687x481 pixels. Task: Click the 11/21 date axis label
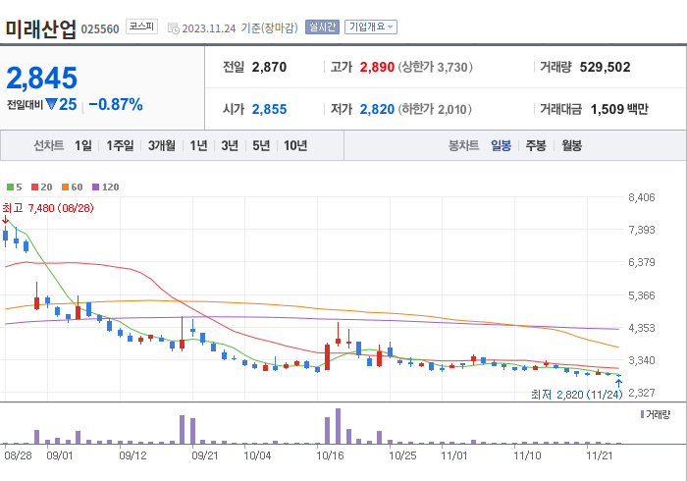click(600, 455)
